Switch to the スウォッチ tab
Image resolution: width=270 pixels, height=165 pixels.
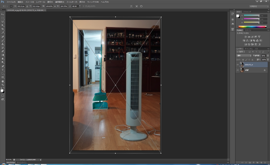[247, 12]
